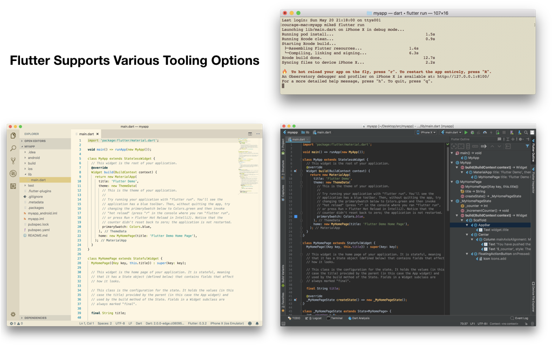This screenshot has height=345, width=552.
Task: Run the app with the green play button
Action: pos(466,132)
